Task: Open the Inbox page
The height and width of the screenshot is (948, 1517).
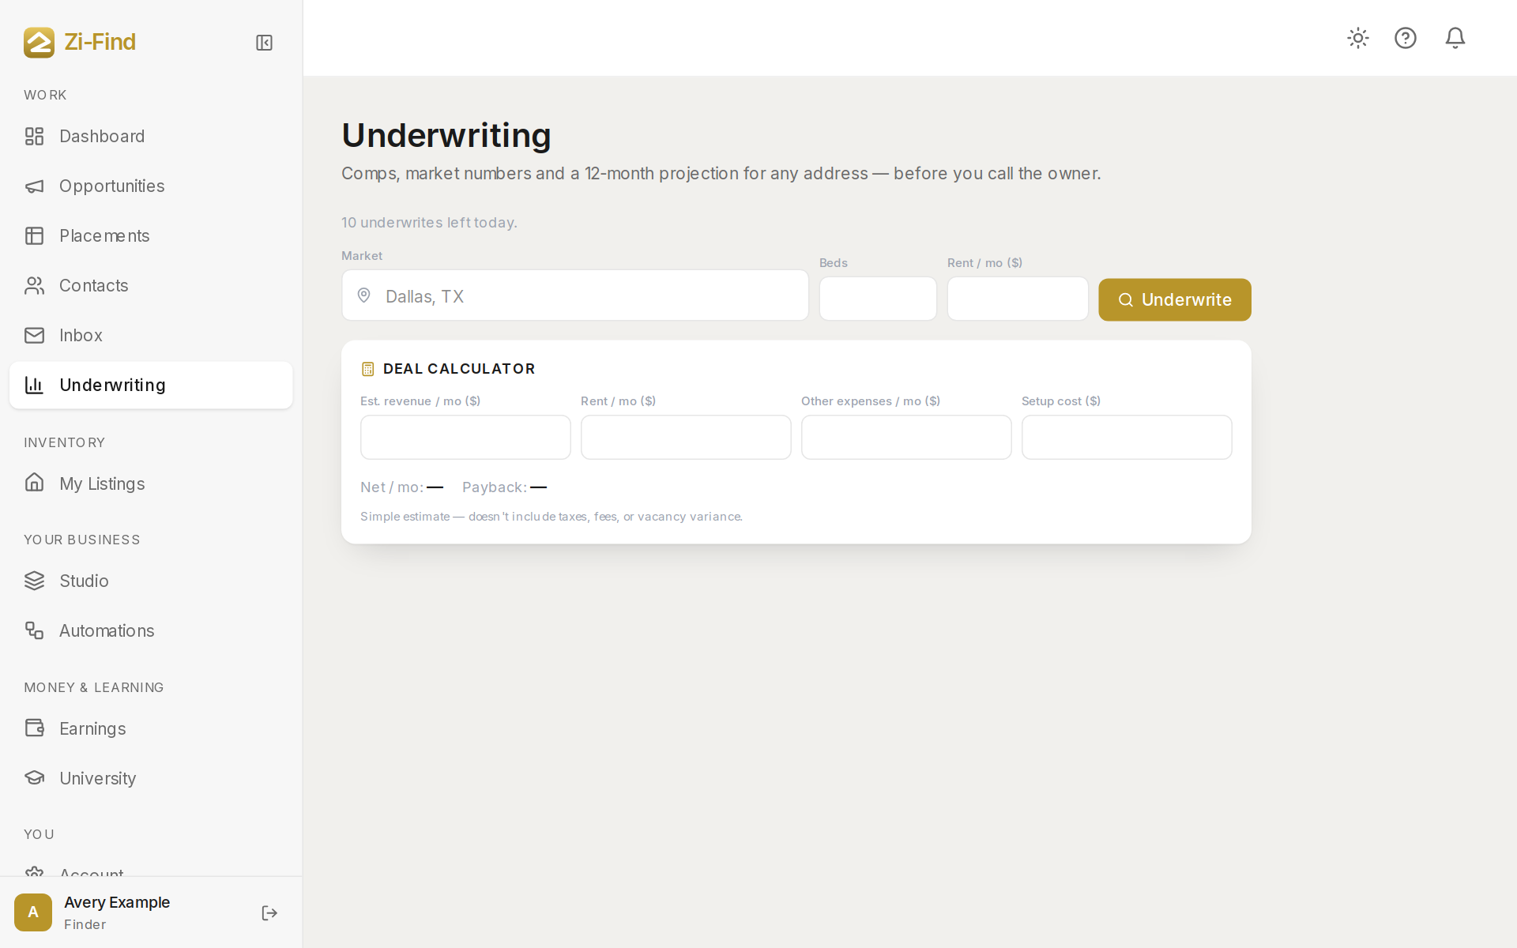Action: coord(151,336)
